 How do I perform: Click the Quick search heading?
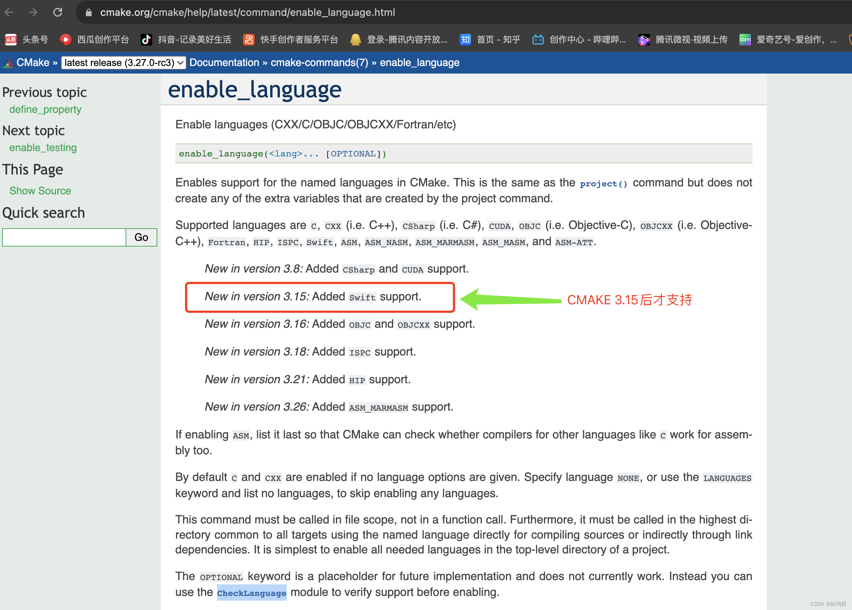point(44,213)
